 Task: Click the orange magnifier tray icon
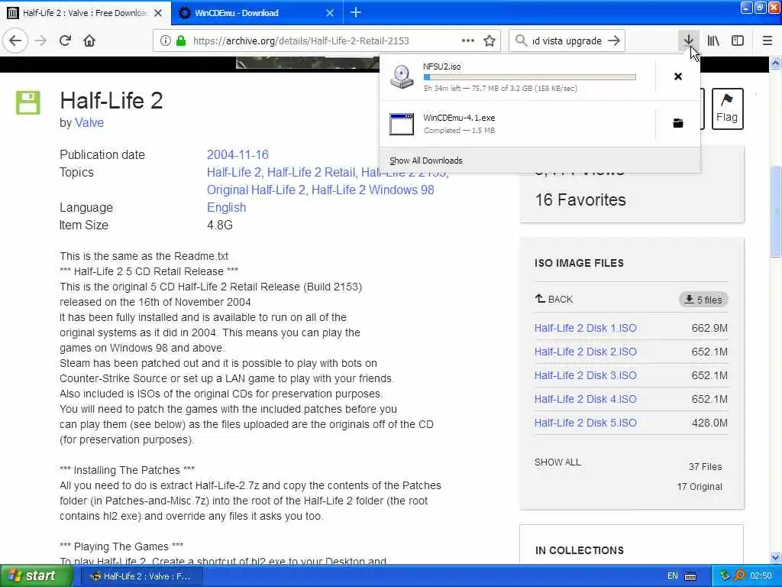[x=739, y=576]
